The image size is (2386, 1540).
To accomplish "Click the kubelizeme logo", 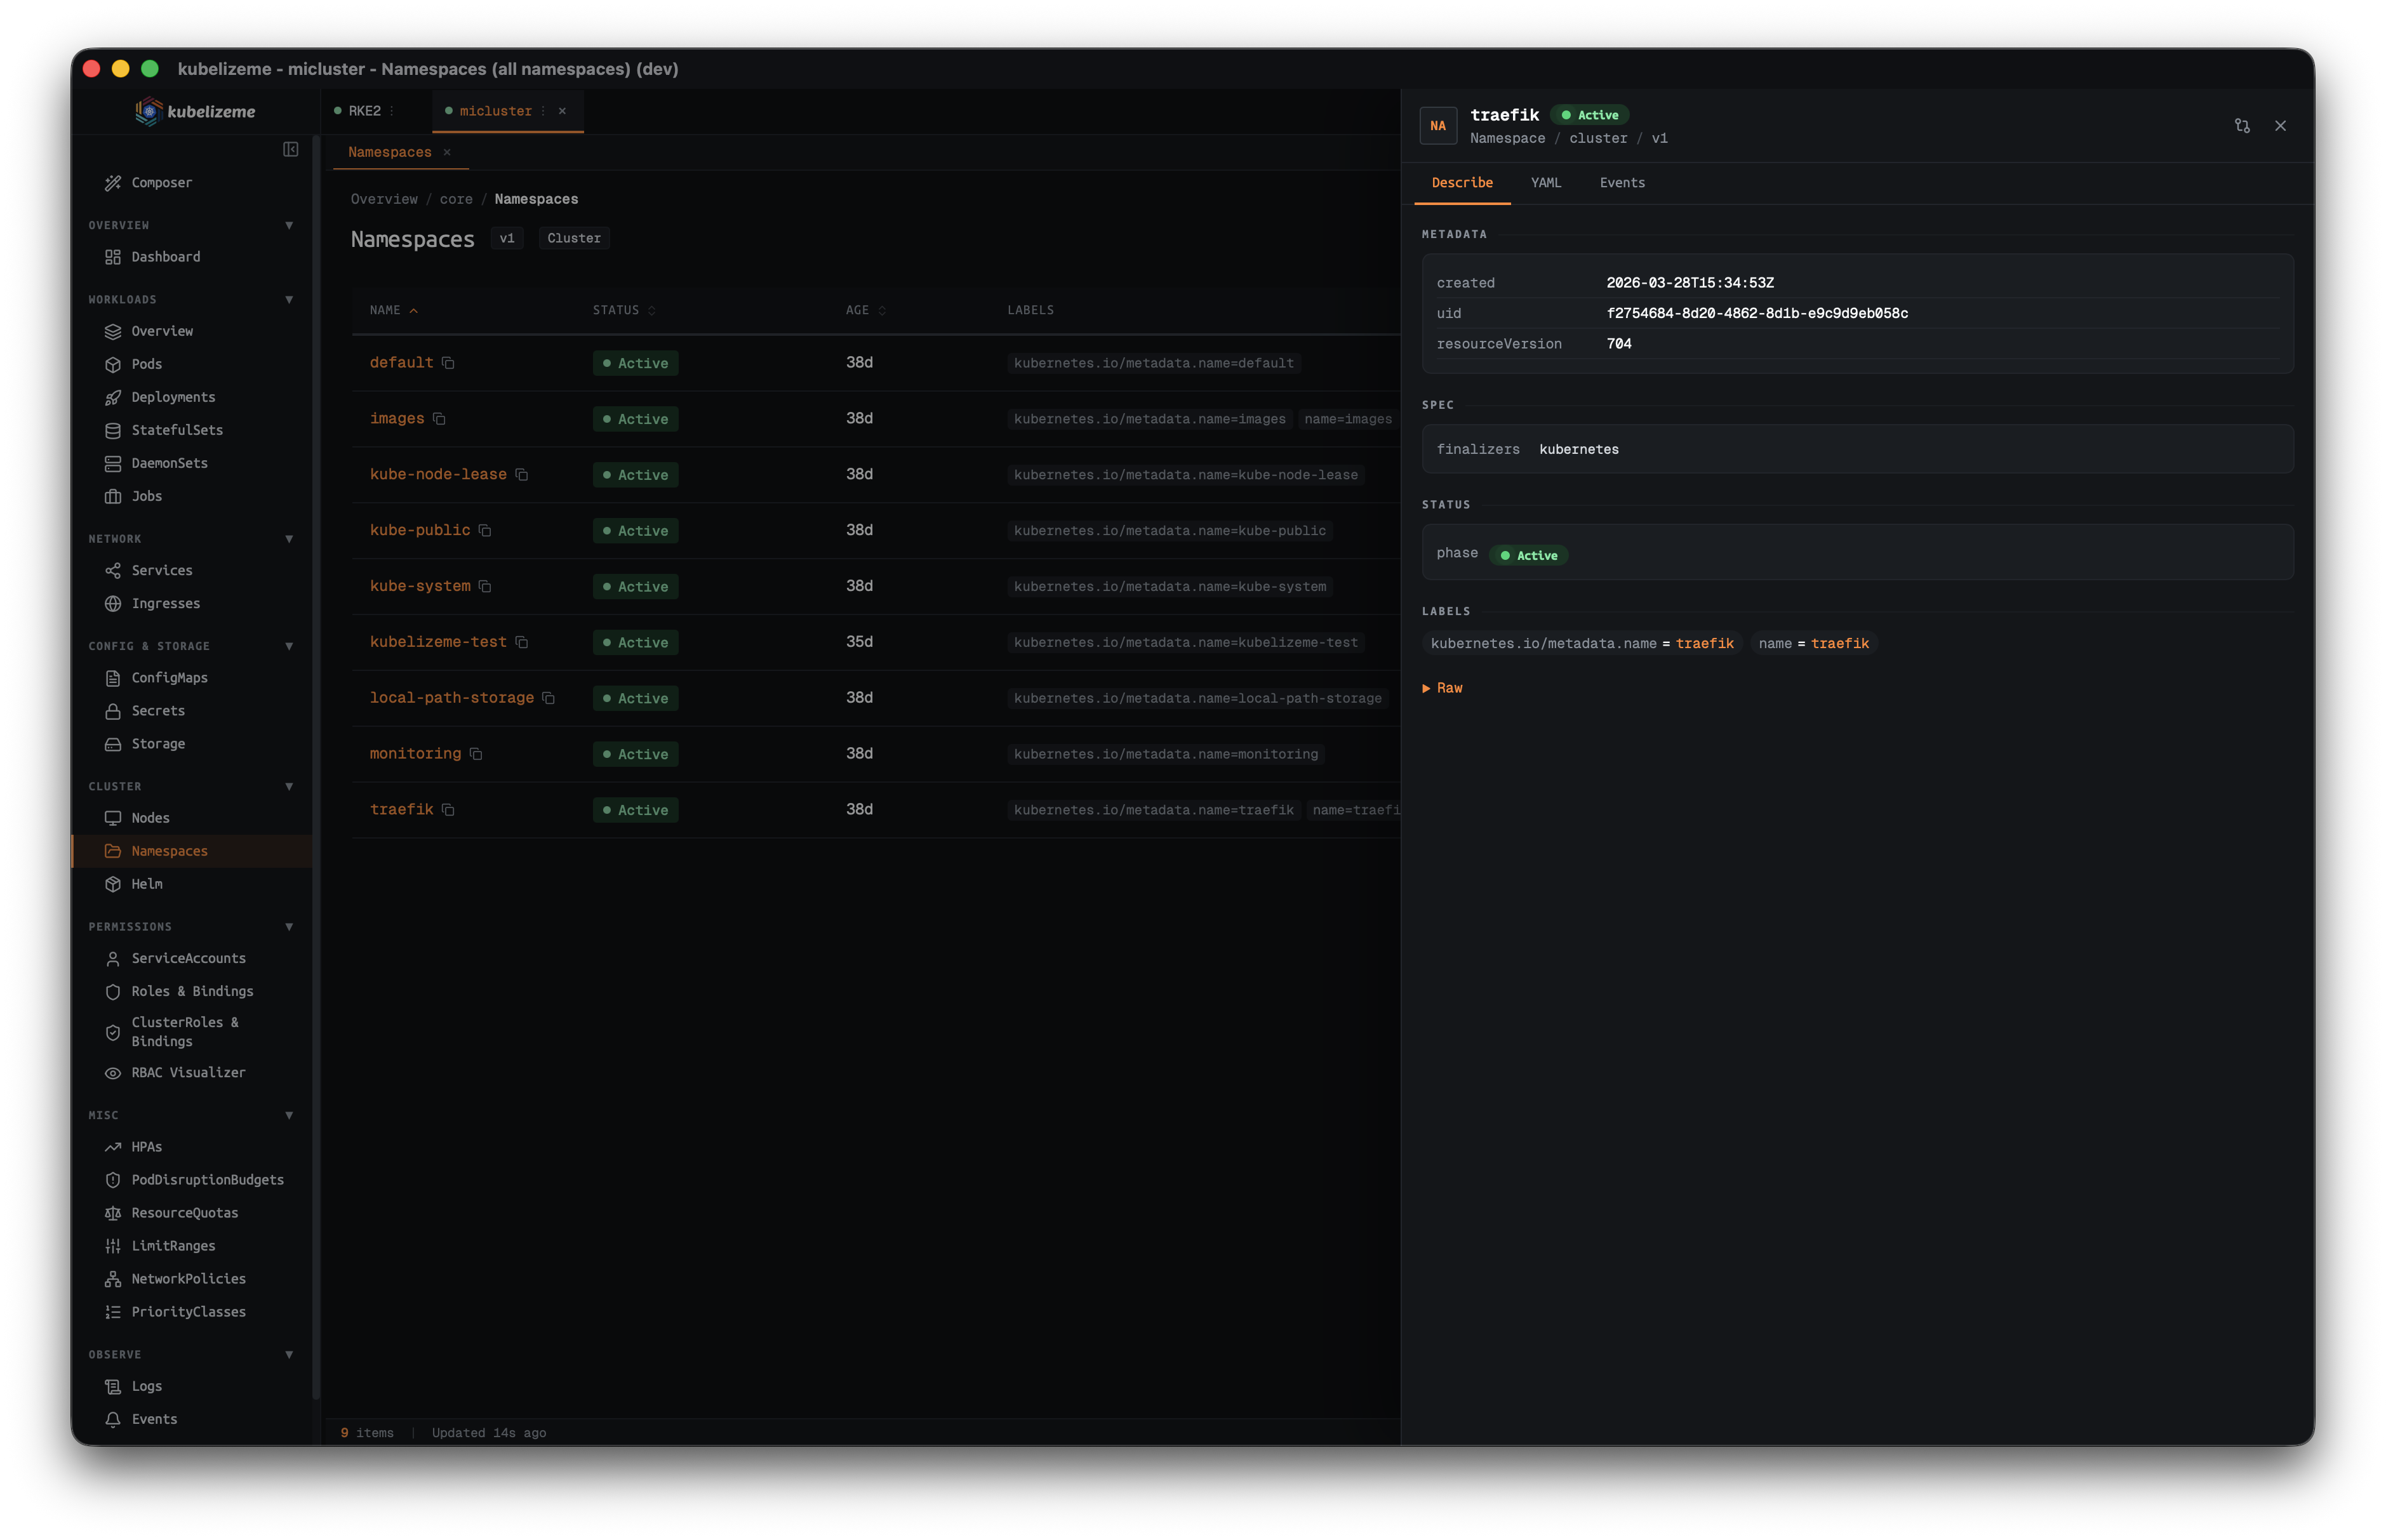I will [x=196, y=111].
